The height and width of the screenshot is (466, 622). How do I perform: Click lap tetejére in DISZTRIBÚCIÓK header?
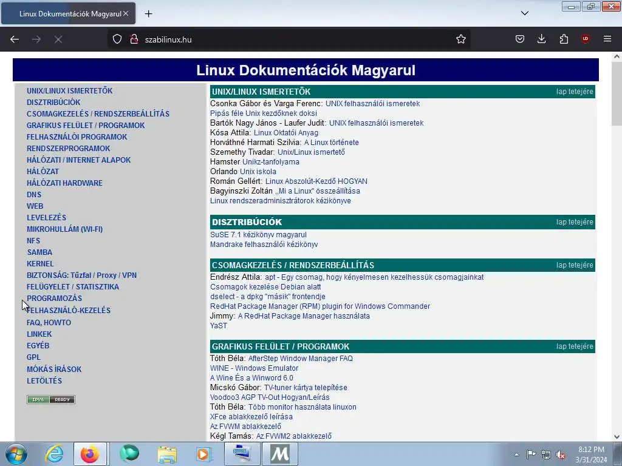pyautogui.click(x=575, y=222)
